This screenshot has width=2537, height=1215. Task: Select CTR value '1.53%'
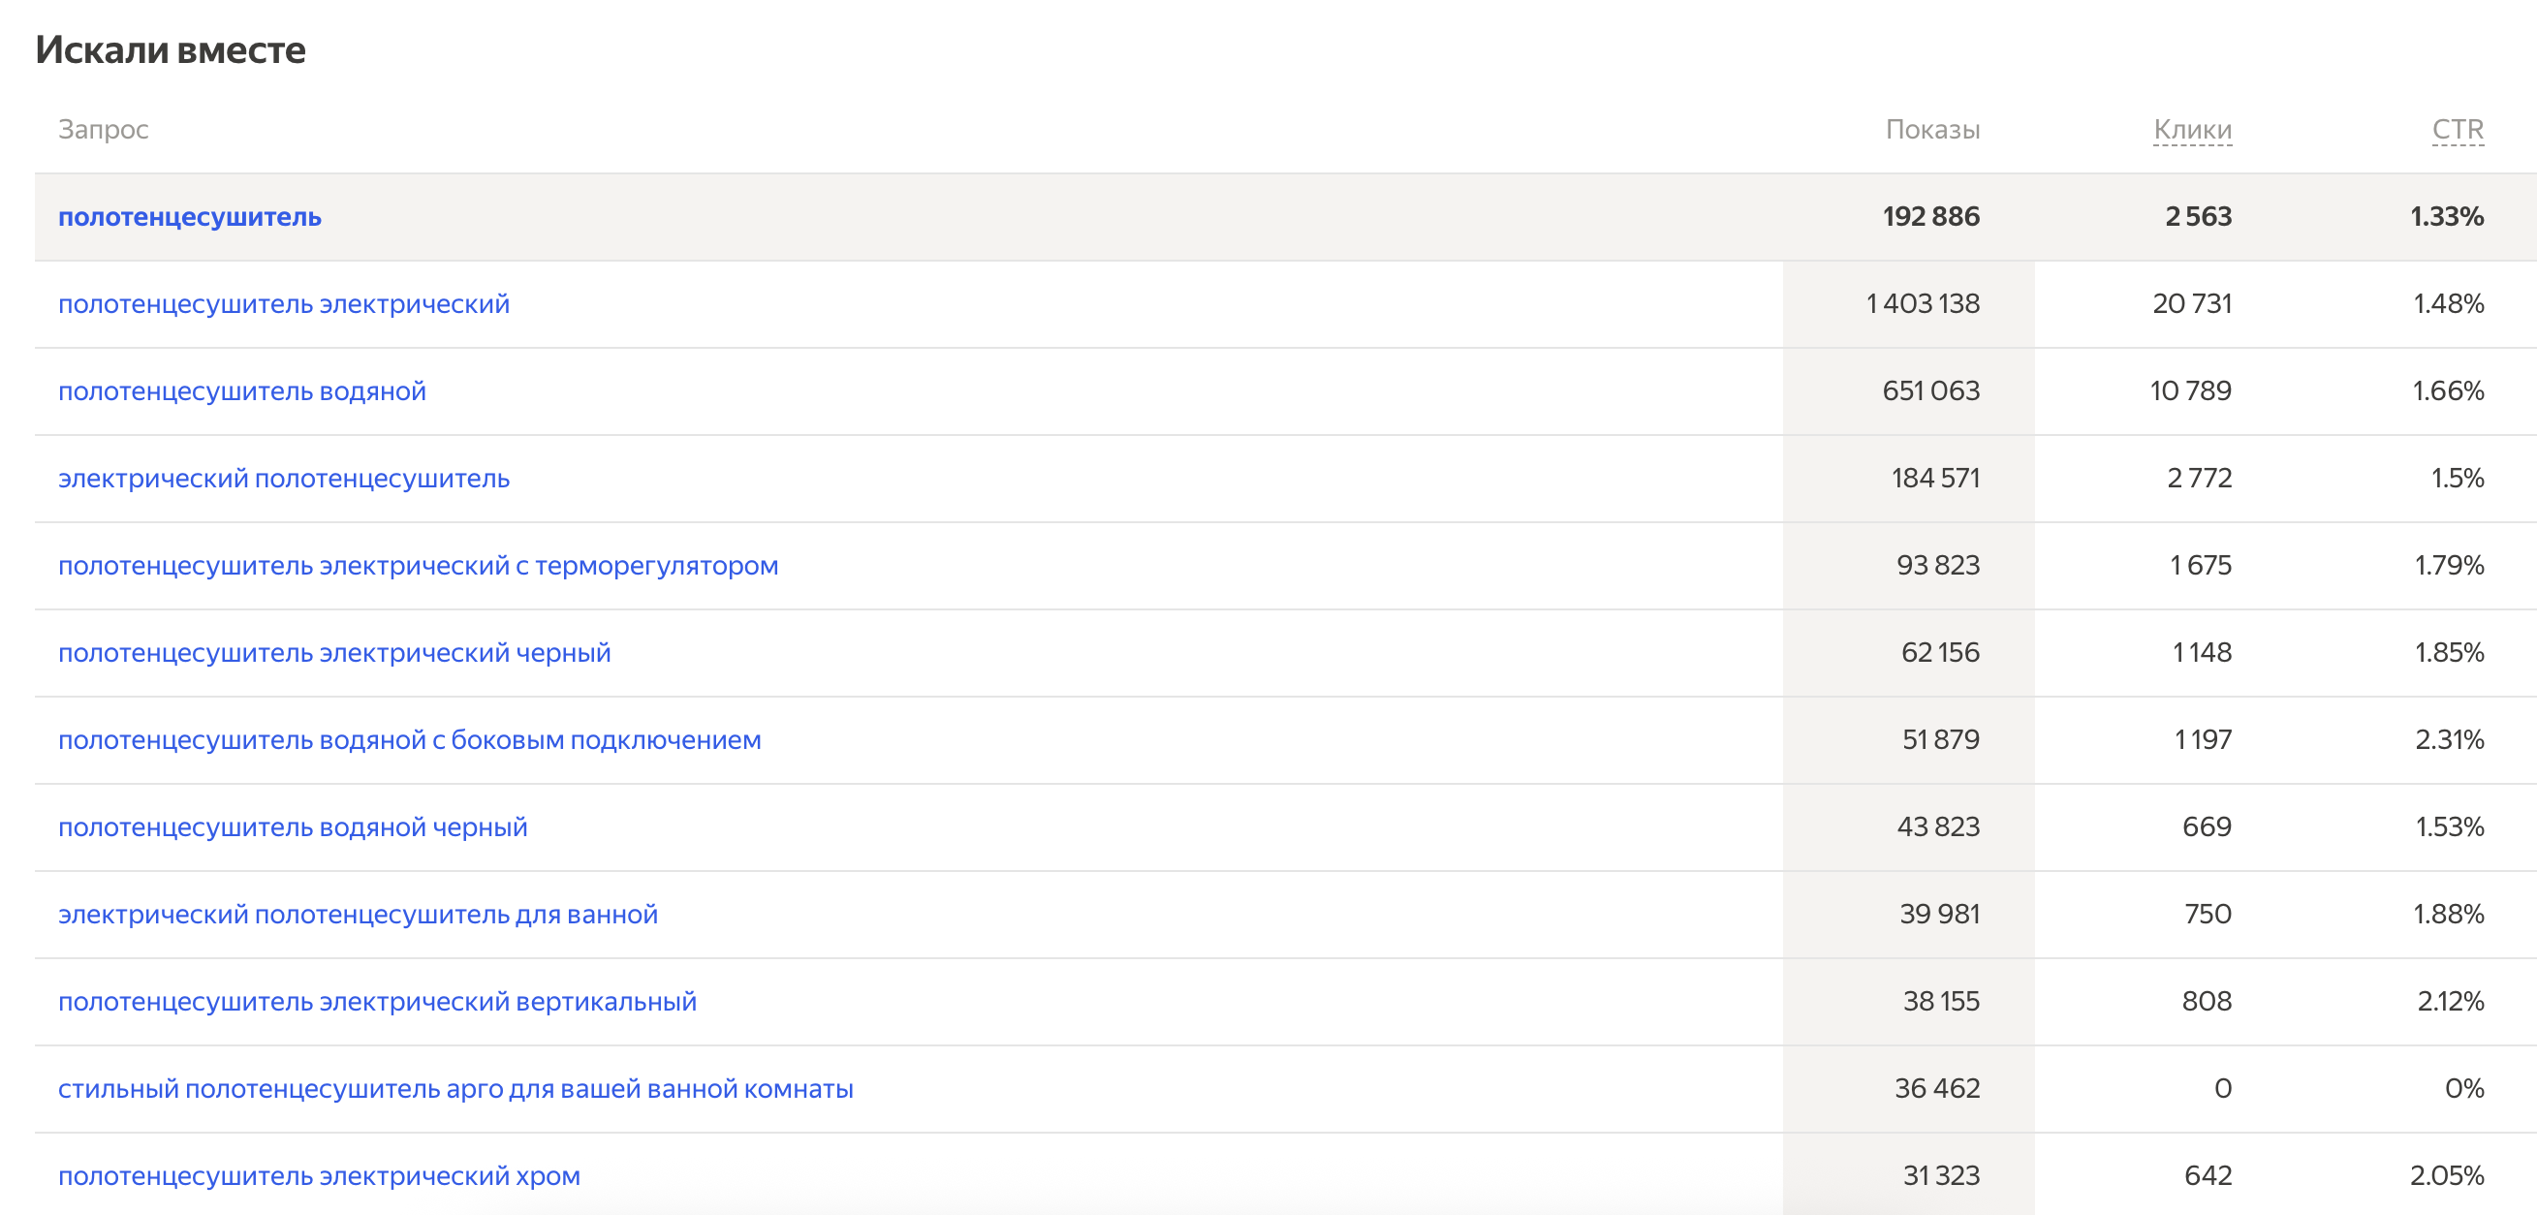pos(2450,827)
